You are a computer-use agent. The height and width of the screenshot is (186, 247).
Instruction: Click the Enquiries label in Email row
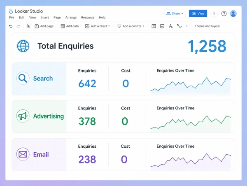pyautogui.click(x=87, y=146)
